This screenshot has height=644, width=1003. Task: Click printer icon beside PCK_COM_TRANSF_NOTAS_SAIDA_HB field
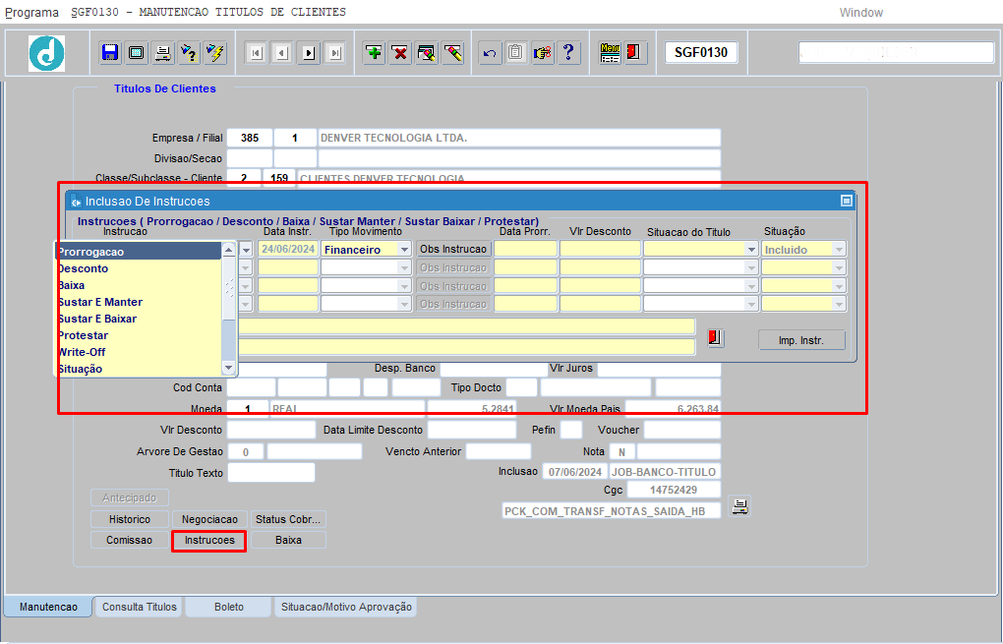click(740, 506)
